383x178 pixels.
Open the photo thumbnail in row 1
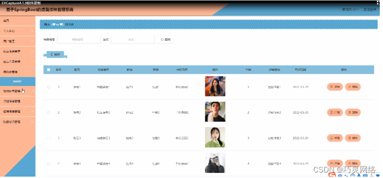[x=215, y=86]
